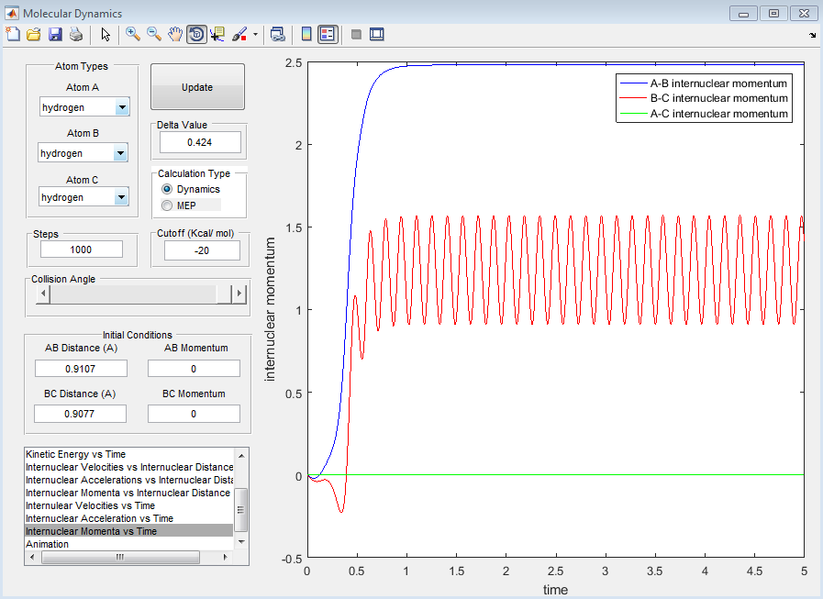Save the figure with the floppy disk icon
The image size is (823, 599).
coord(55,34)
